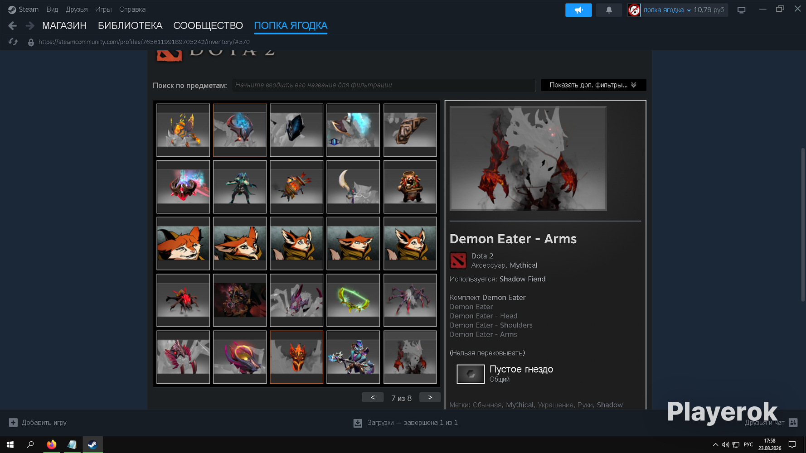Viewport: 806px width, 453px height.
Task: Click the Dota 2 logo in item details
Action: pos(458,260)
